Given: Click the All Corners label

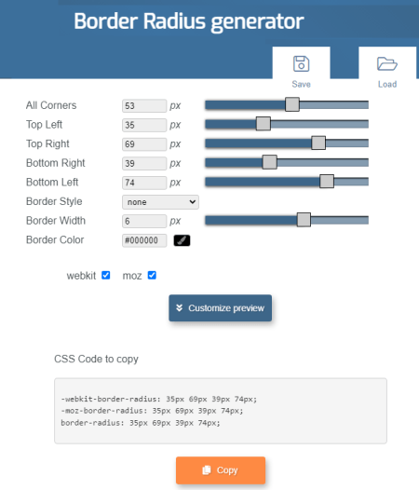Looking at the screenshot, I should [x=51, y=105].
